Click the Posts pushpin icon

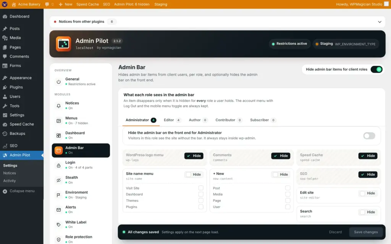coord(5,29)
